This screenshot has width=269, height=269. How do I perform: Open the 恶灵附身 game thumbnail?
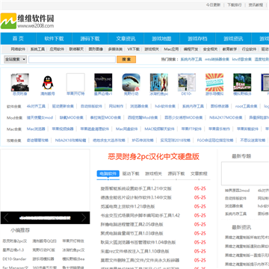(20, 82)
